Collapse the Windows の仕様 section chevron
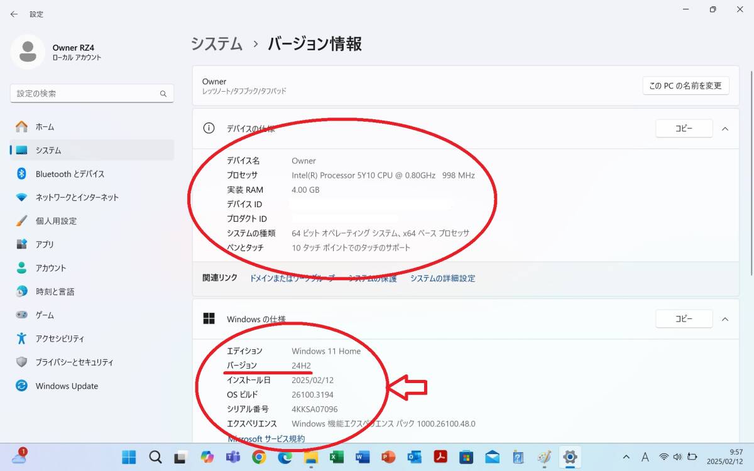Screen dimensions: 754x471 pyautogui.click(x=725, y=319)
